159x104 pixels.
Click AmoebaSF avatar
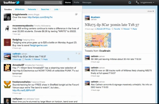(x=7, y=68)
